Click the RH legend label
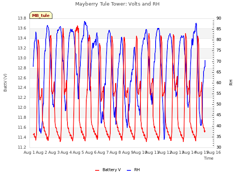This screenshot has width=236, height=177. pyautogui.click(x=137, y=170)
